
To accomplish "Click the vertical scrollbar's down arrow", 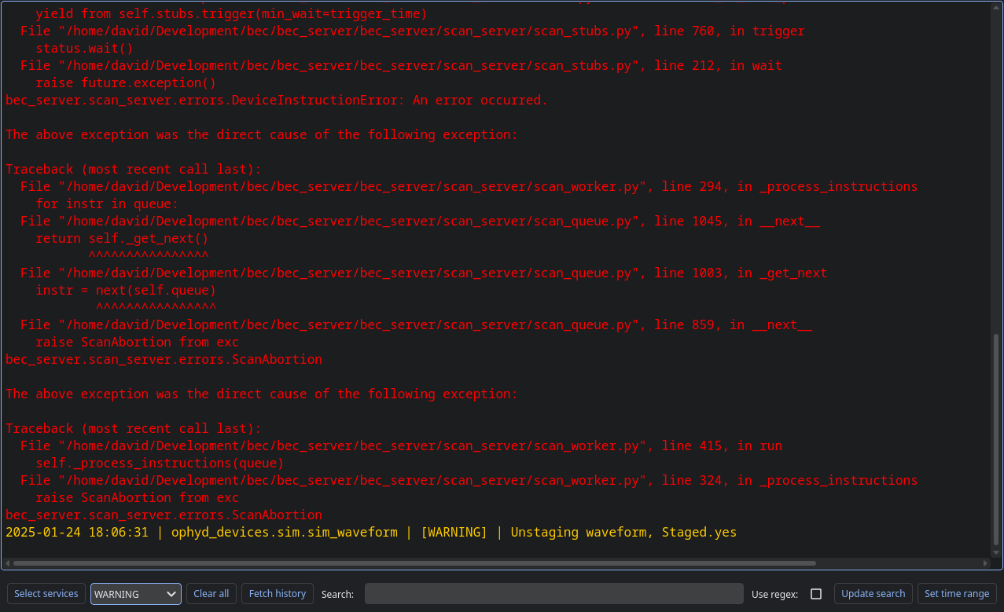I will [996, 552].
